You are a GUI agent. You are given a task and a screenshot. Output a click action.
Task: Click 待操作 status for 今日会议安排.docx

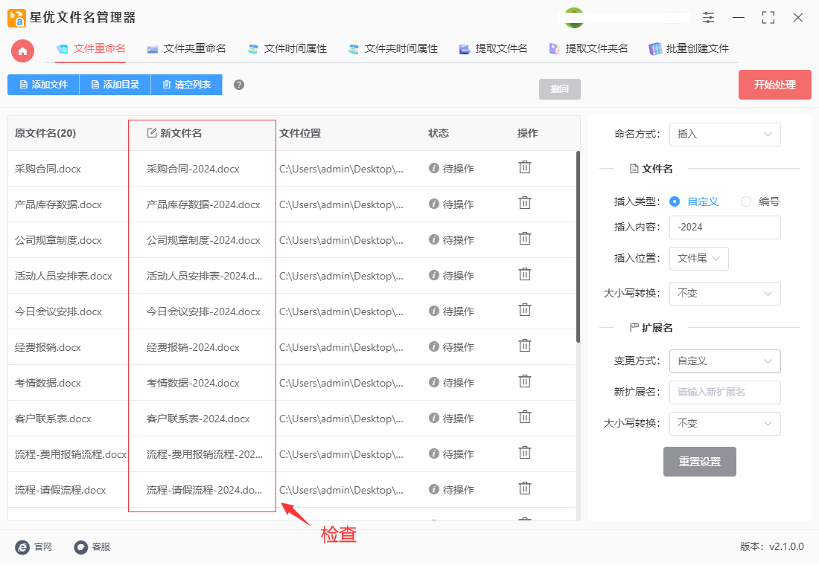click(458, 311)
